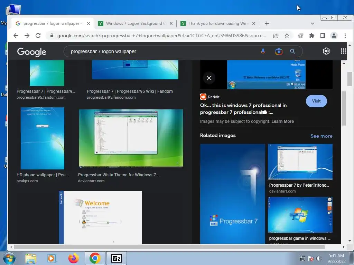This screenshot has width=354, height=265.
Task: Open the tab search dropdown chevron
Action: pyautogui.click(x=313, y=23)
